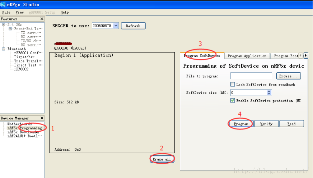The width and height of the screenshot is (313, 178).
Task: Select TX carrier item in Features
Action: pos(31,33)
